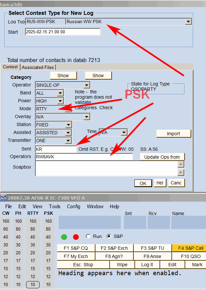
Task: Click the Update Ops from button
Action: (162, 157)
